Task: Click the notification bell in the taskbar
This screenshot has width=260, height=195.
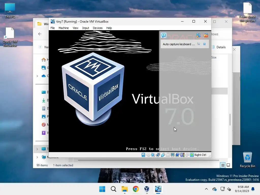Action: [253, 189]
